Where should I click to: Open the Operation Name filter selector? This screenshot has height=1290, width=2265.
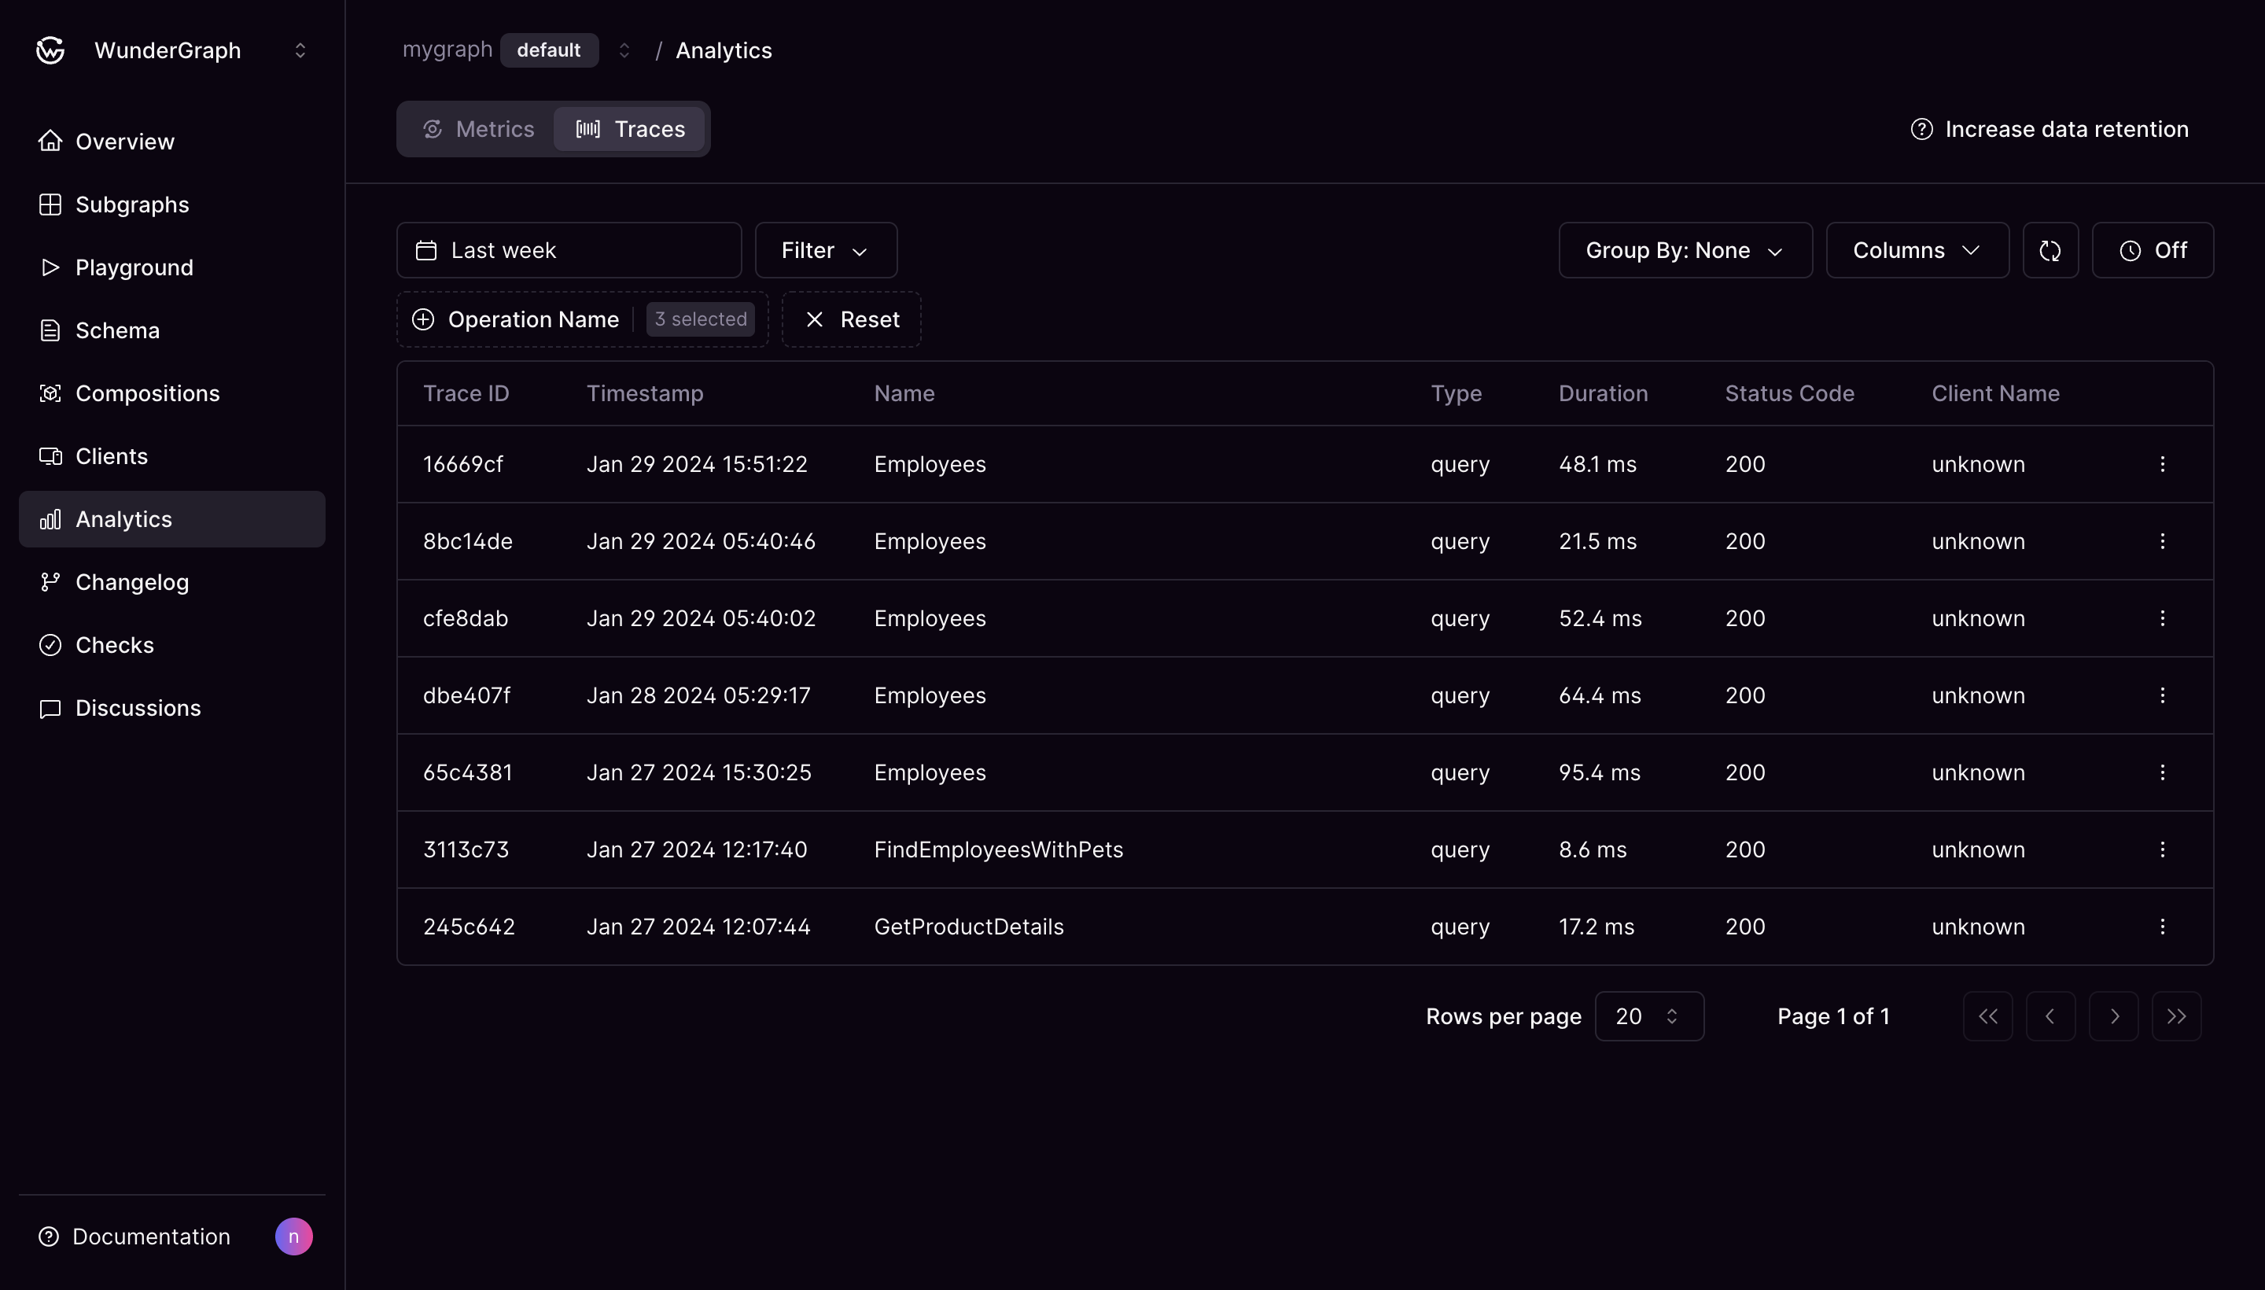click(582, 320)
